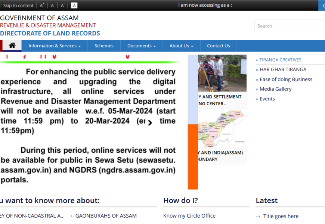Click the 'want to know more about:' heading

pos(50,200)
